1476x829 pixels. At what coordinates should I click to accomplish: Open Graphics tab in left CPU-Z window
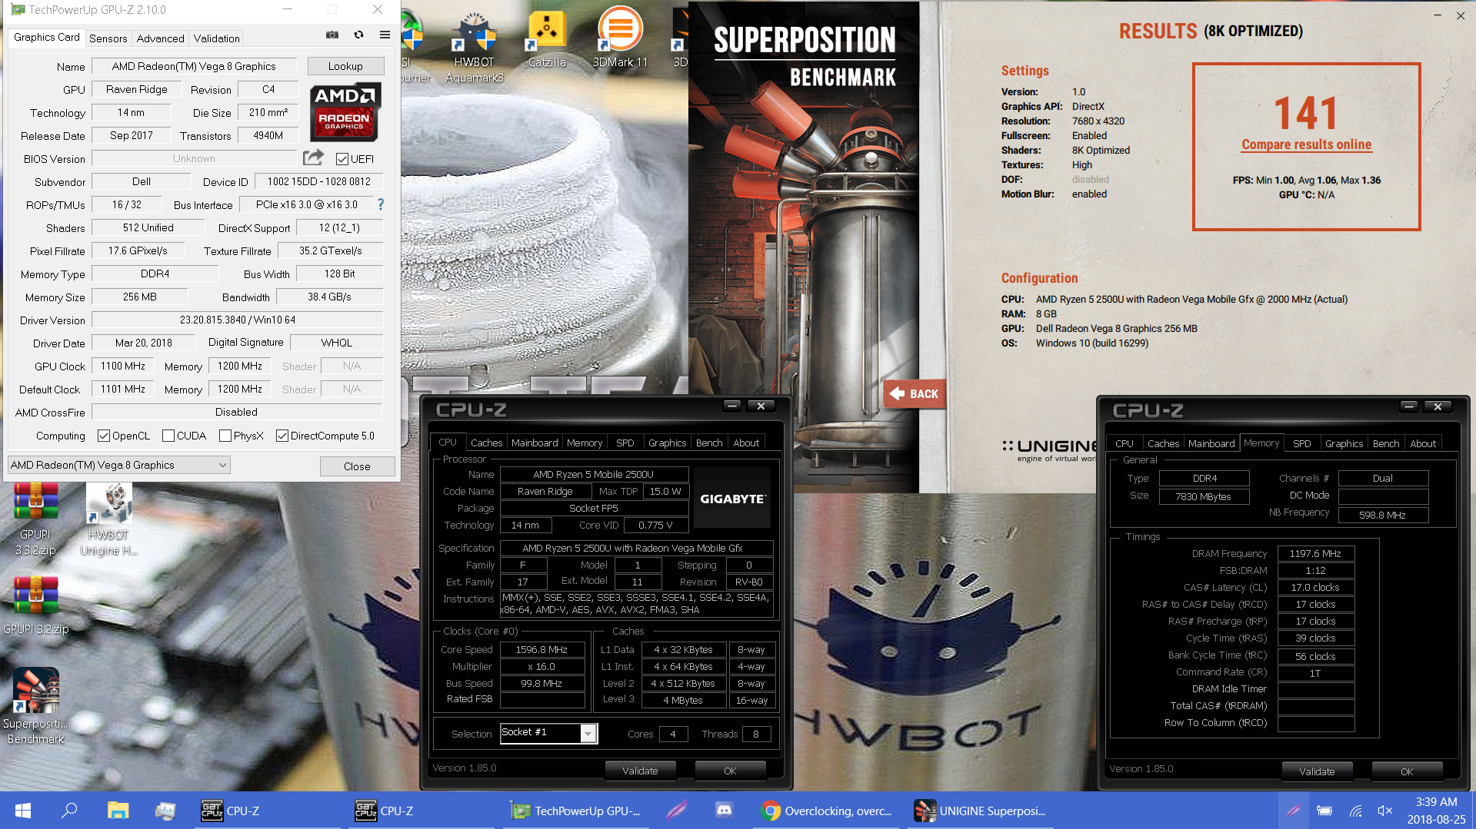click(667, 443)
